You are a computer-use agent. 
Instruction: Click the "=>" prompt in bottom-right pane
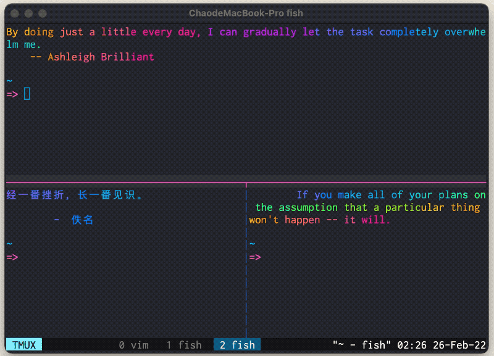(x=255, y=257)
